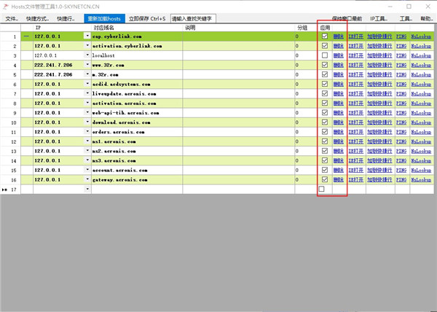437x312 pixels.
Task: Open the 帮助 menu
Action: click(x=425, y=18)
